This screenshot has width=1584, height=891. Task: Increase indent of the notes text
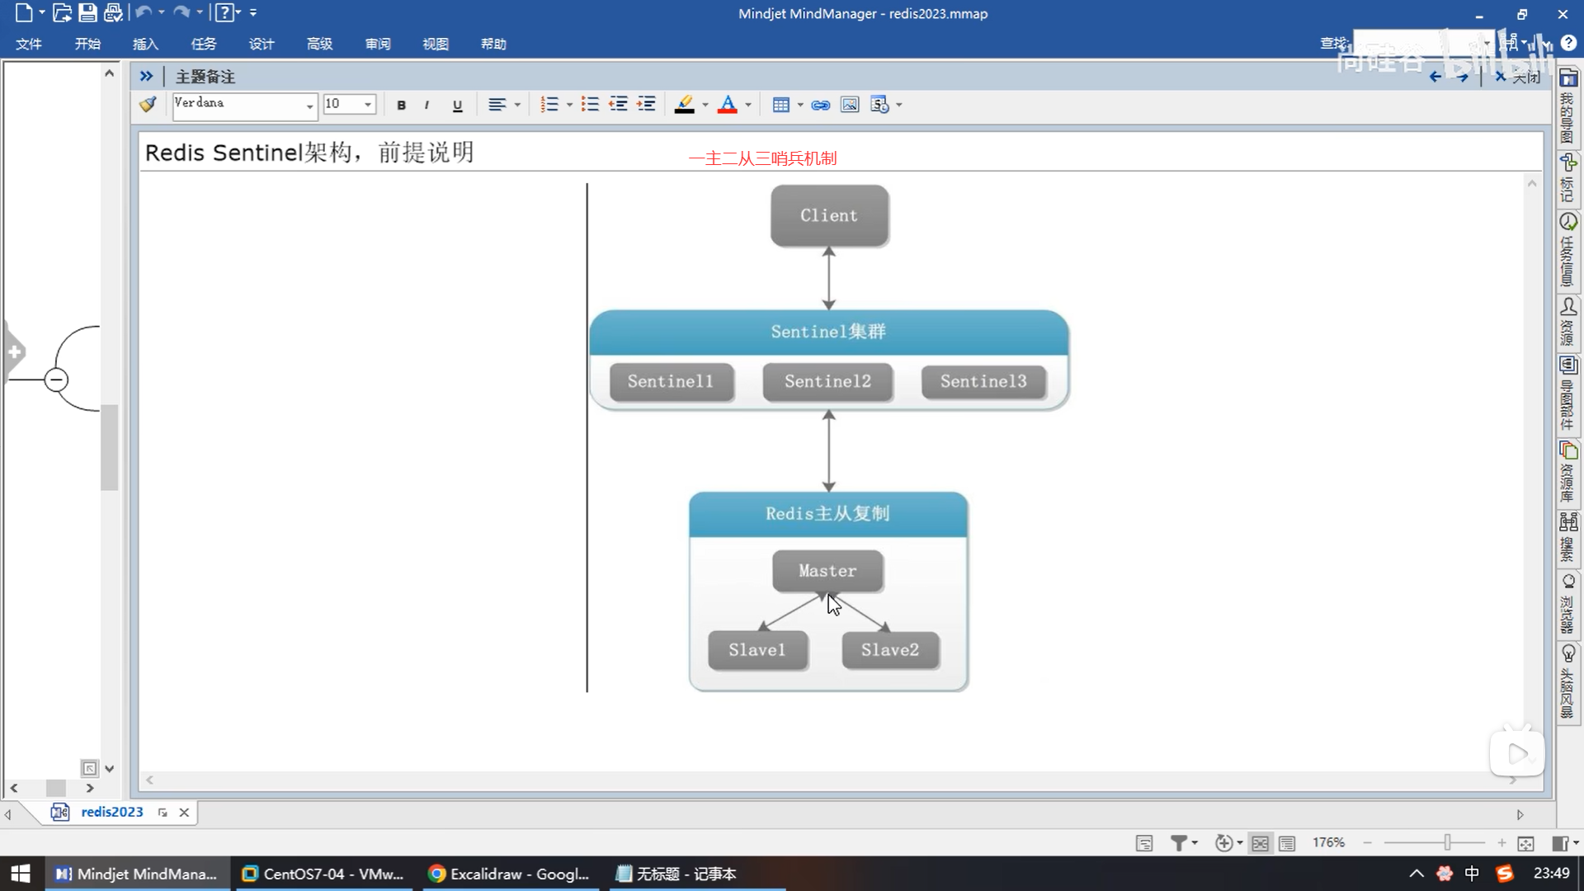(x=647, y=105)
